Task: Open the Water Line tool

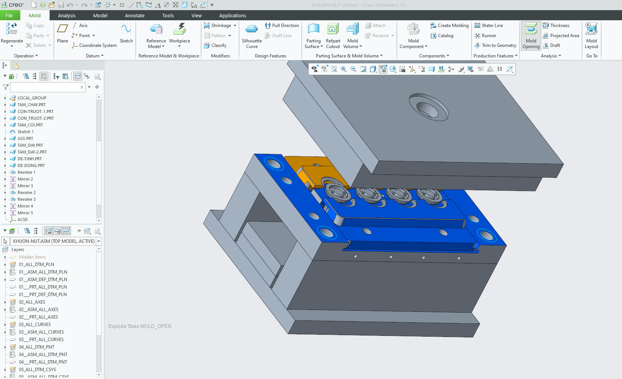Action: click(489, 26)
